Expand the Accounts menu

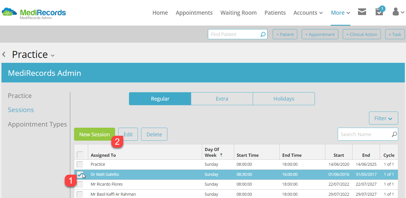[308, 13]
